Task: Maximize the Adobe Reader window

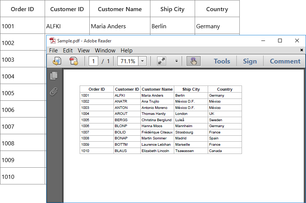Action: [280, 41]
